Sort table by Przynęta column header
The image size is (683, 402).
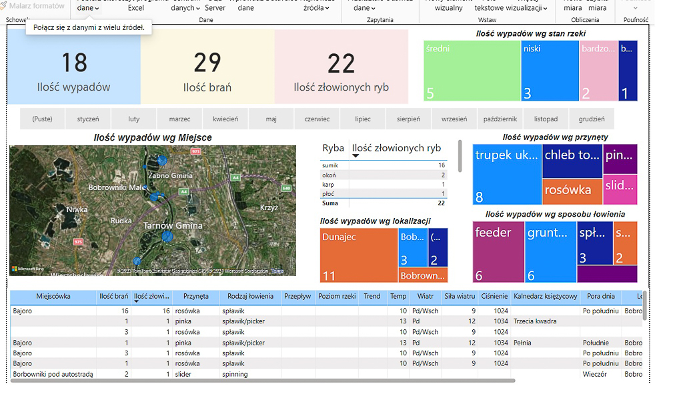coord(195,297)
